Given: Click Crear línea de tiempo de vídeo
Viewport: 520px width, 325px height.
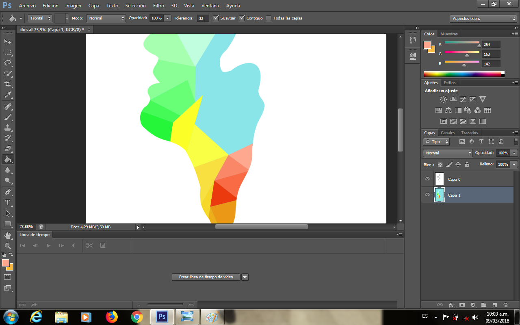Looking at the screenshot, I should click(x=206, y=277).
